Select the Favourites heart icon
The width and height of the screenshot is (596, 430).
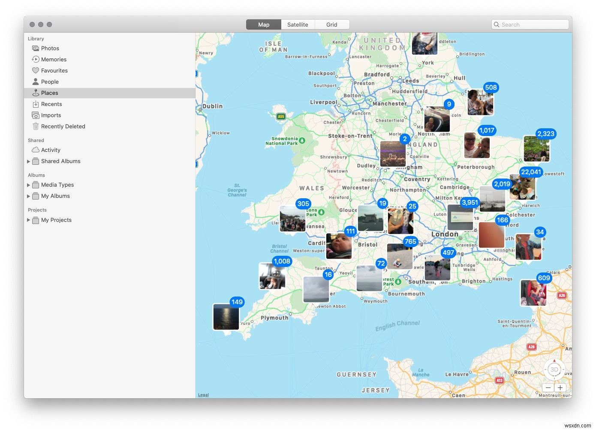[36, 70]
